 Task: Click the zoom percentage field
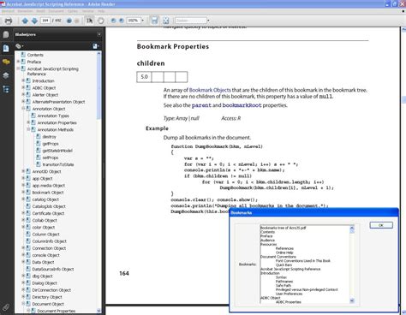tap(134, 21)
